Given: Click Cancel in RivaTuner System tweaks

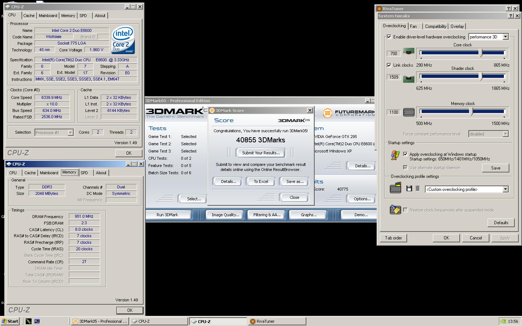Looking at the screenshot, I should 476,238.
